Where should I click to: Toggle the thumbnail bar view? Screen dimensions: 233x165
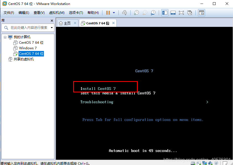tap(173, 13)
